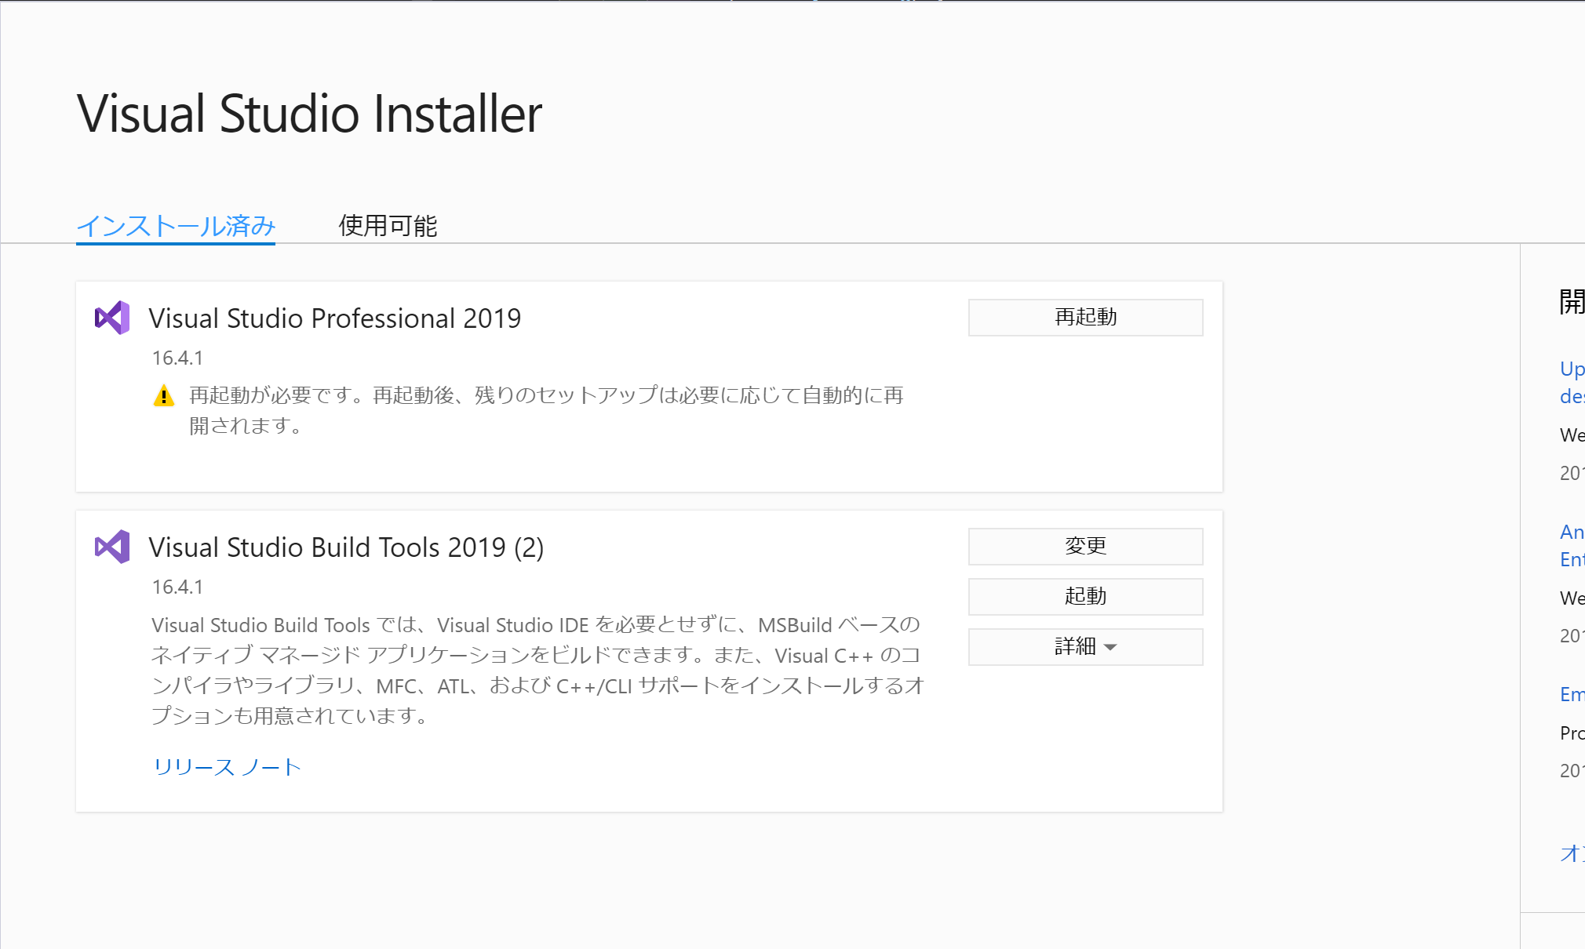Expand the 詳細 dropdown button
This screenshot has height=949, width=1585.
click(x=1085, y=647)
